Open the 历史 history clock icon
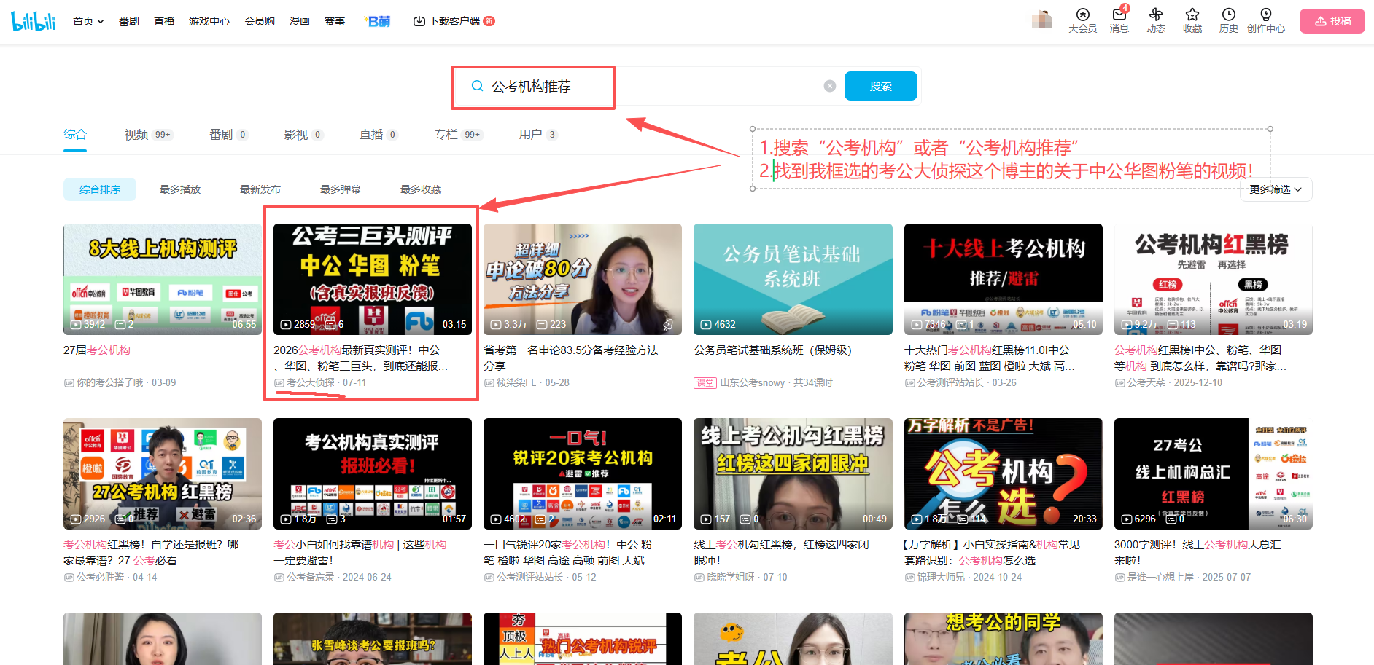1374x665 pixels. (1229, 20)
